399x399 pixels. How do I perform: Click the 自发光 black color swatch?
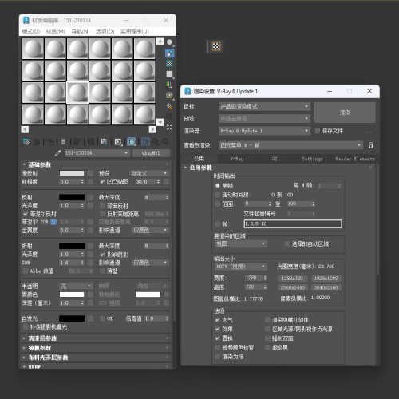pos(72,318)
